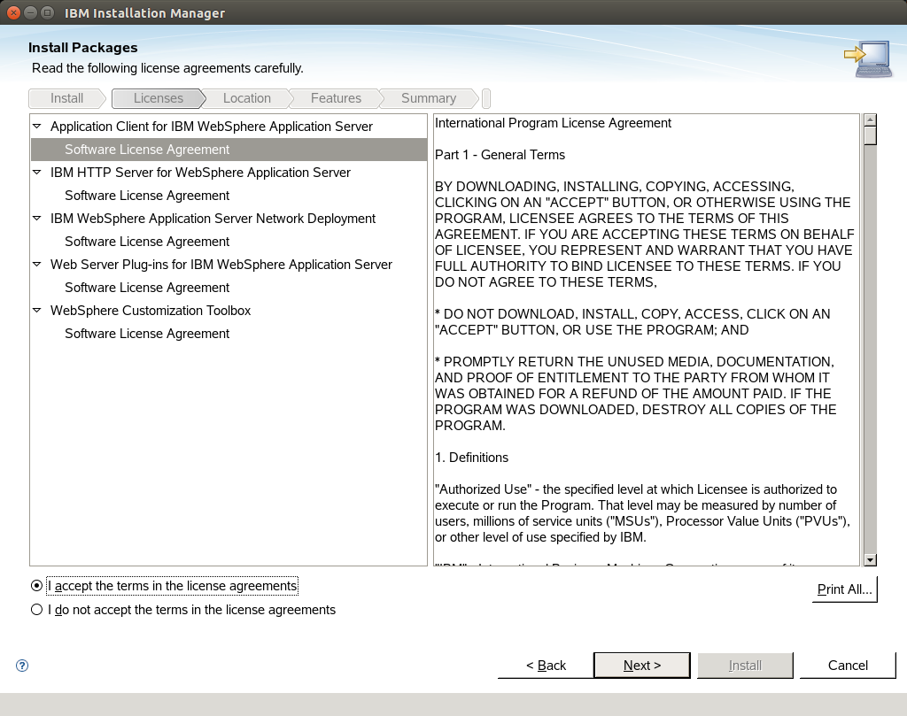This screenshot has width=907, height=716.
Task: Click the < Back button
Action: tap(546, 666)
